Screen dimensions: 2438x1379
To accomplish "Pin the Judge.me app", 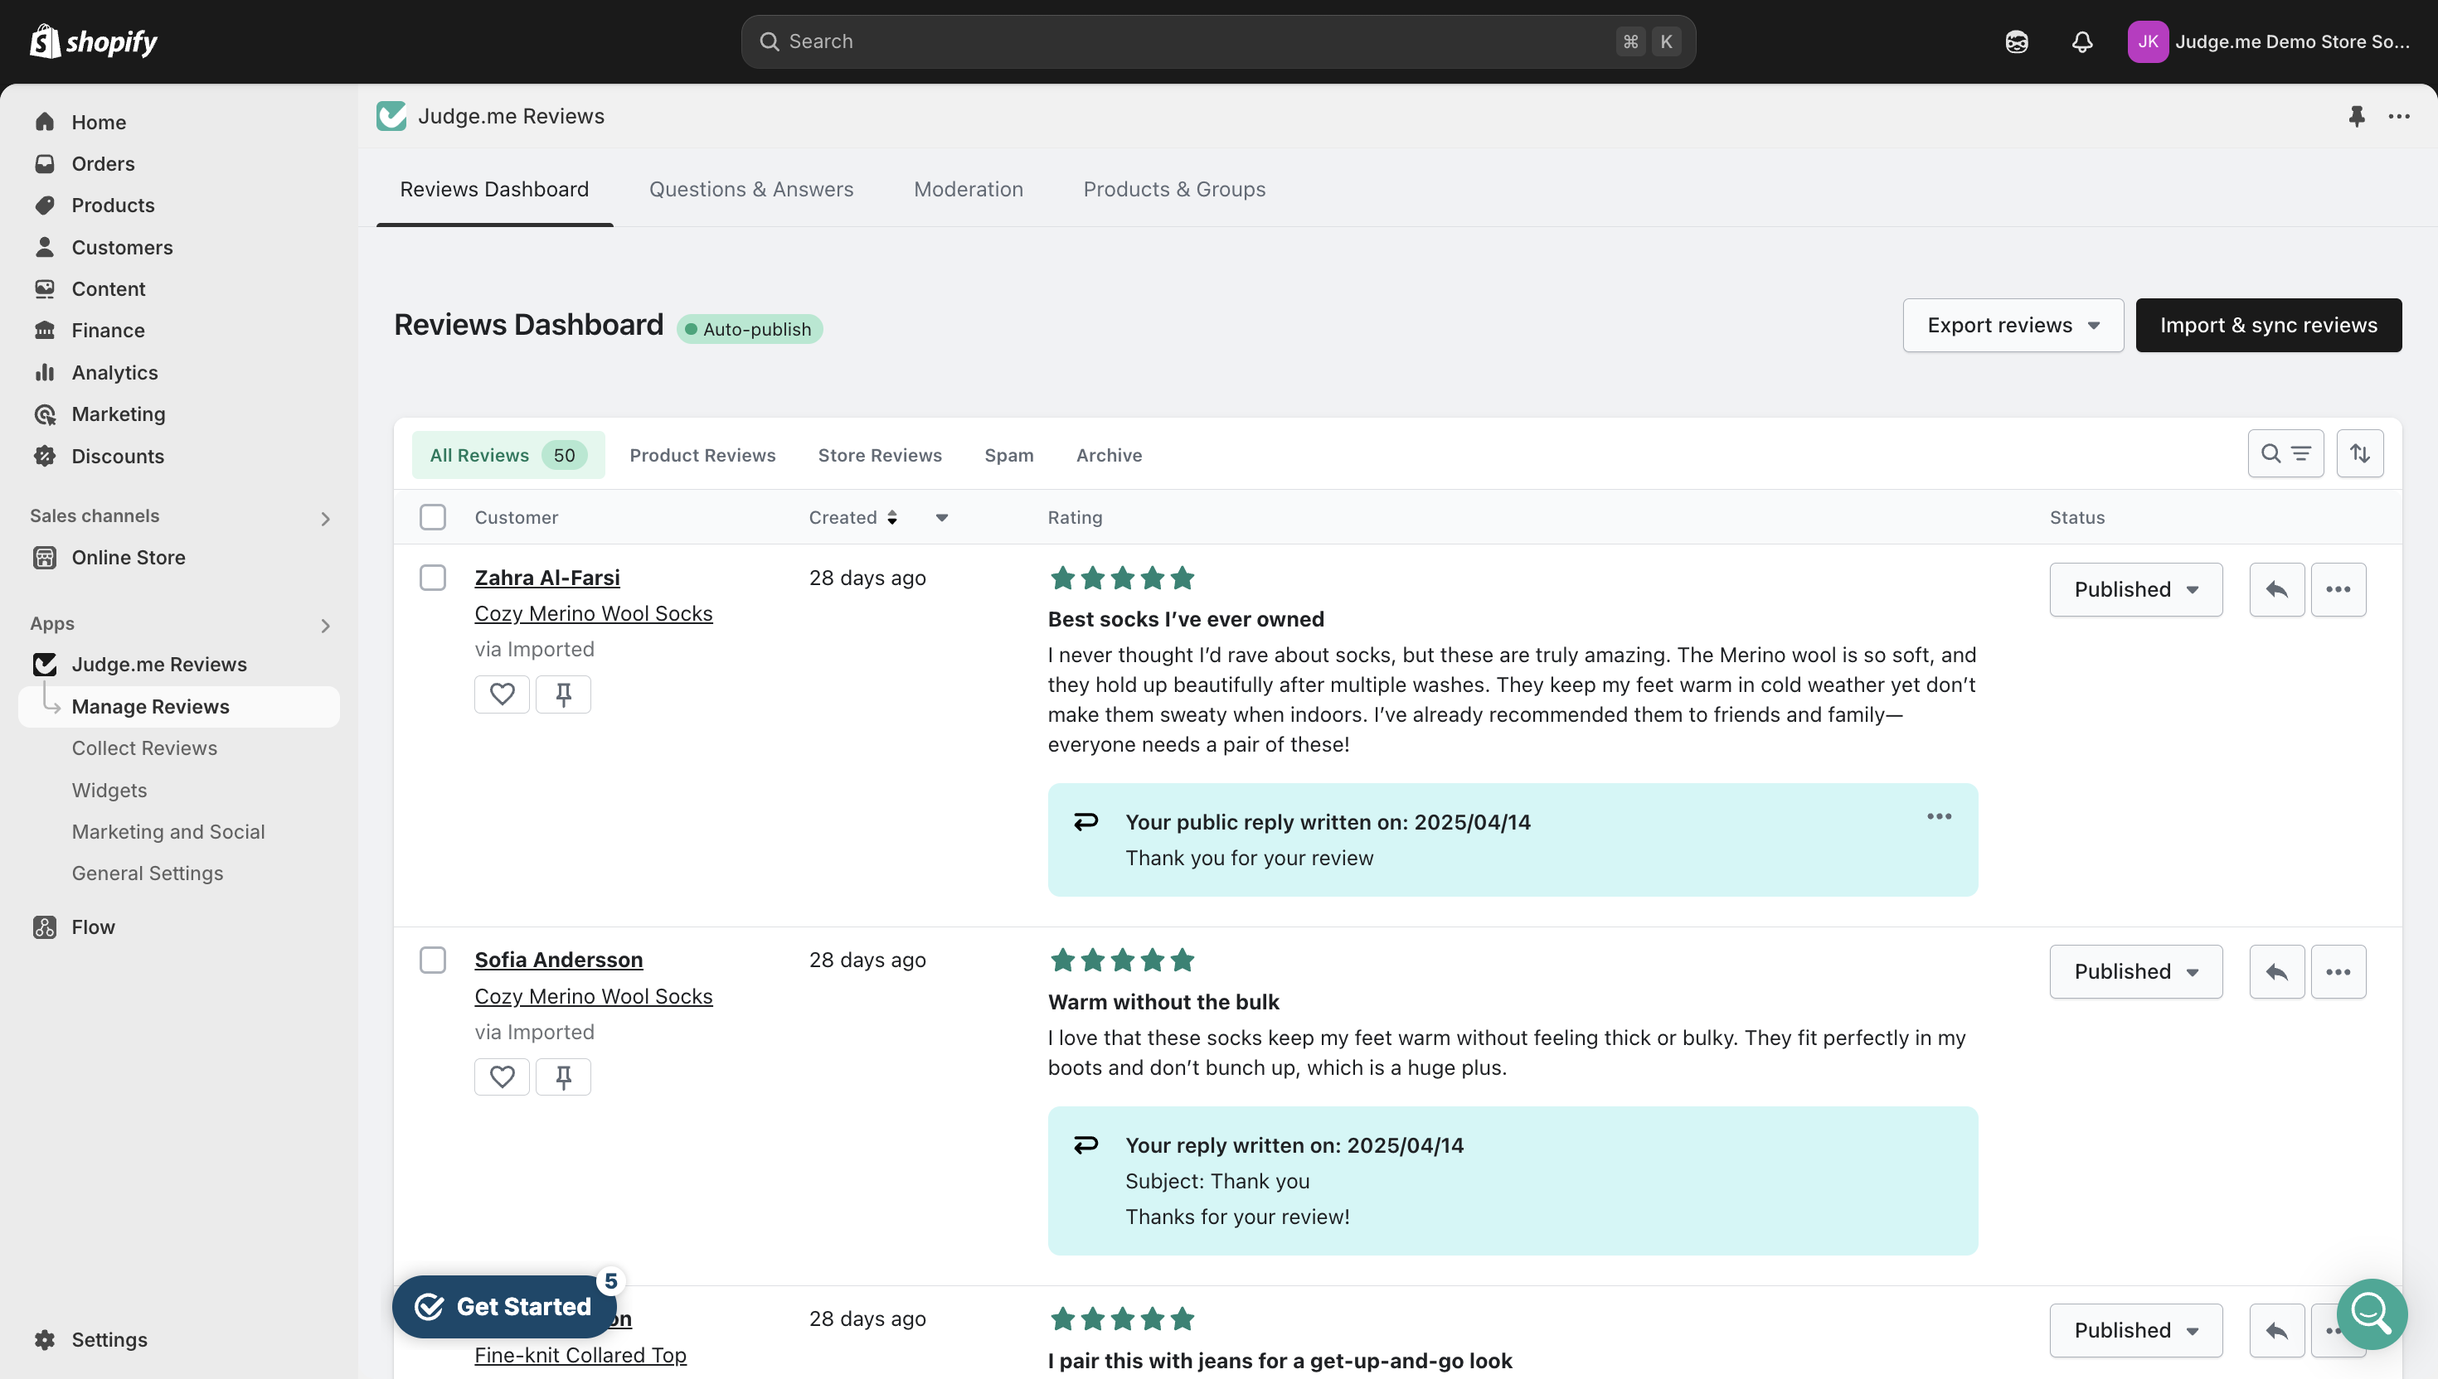I will click(x=2357, y=117).
